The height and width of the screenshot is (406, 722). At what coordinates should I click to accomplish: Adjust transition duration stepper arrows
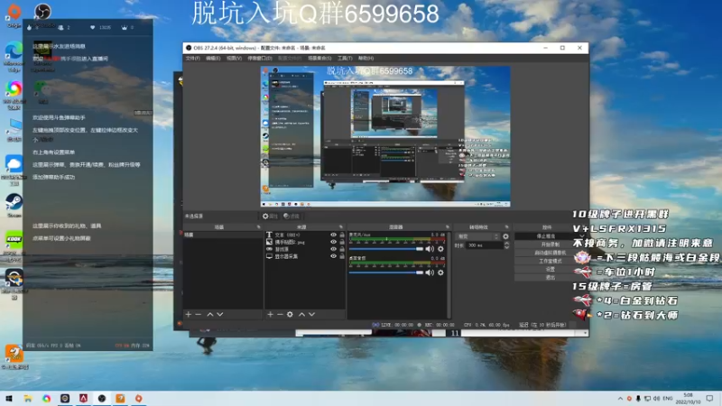506,245
